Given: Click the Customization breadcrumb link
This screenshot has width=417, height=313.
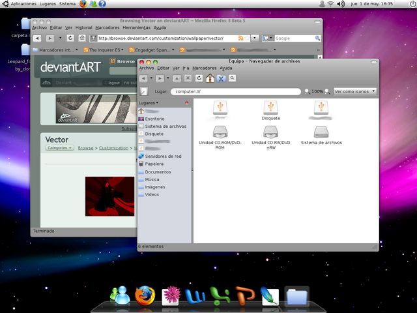Looking at the screenshot, I should 113,148.
